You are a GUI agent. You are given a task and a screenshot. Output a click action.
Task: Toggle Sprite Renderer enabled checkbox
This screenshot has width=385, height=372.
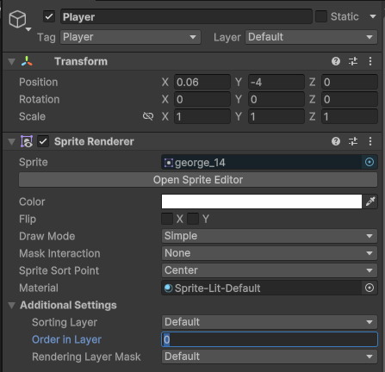tap(43, 141)
